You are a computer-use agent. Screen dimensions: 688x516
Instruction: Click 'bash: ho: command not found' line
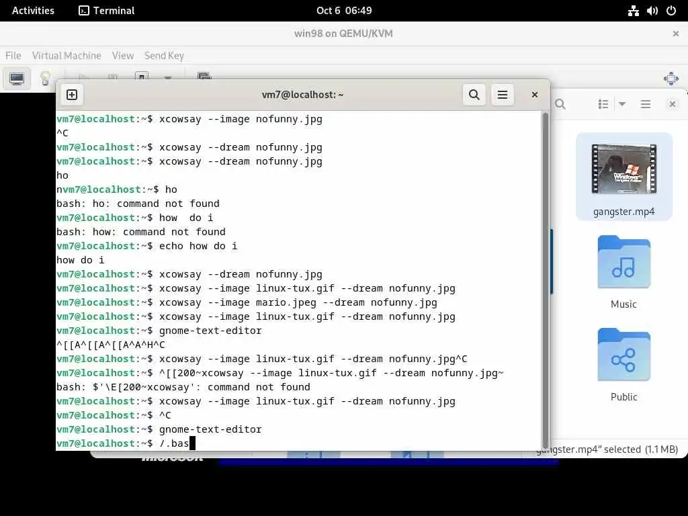(x=138, y=204)
